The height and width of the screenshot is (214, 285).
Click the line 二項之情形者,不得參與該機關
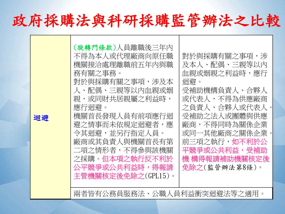click(123, 150)
